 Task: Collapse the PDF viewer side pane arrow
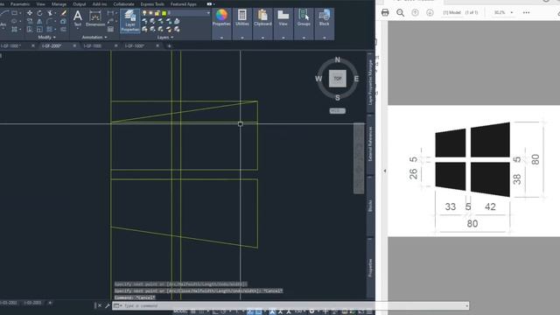click(x=385, y=171)
